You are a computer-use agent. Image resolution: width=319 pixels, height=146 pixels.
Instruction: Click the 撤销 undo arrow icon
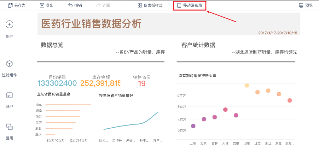coord(70,5)
